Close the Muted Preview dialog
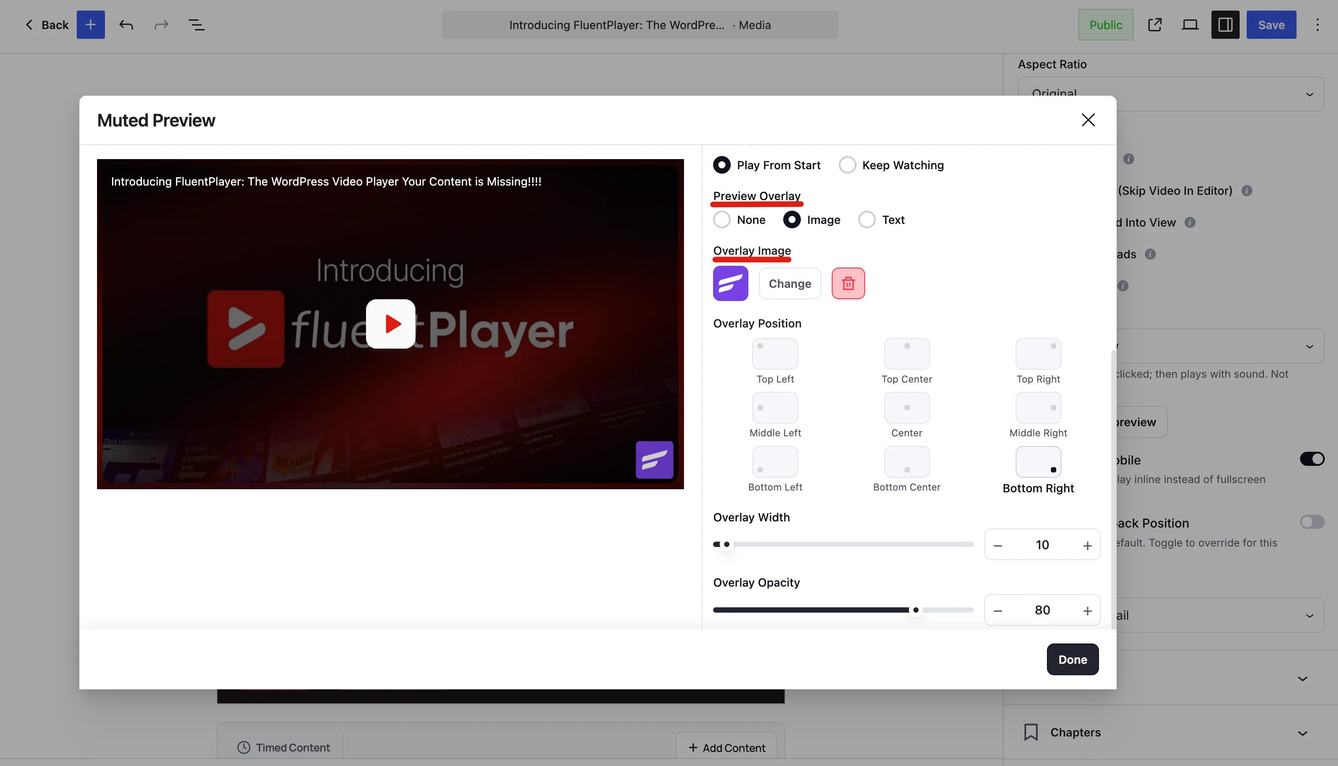The width and height of the screenshot is (1338, 766). 1088,120
